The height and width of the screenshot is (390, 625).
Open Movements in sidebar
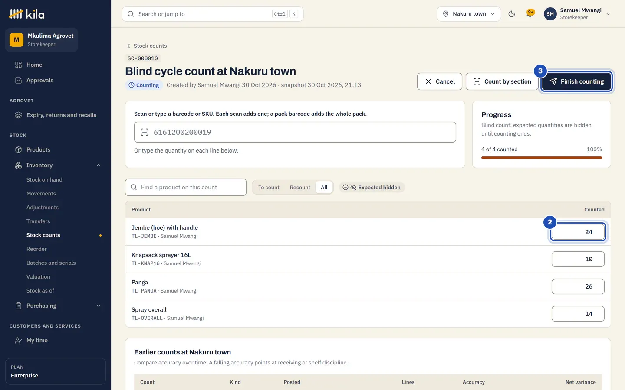coord(41,193)
